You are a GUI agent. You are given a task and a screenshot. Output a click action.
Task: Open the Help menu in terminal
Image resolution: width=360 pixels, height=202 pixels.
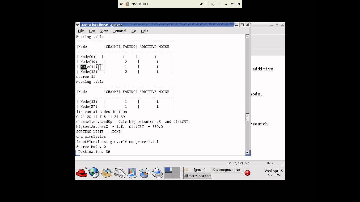(x=145, y=31)
